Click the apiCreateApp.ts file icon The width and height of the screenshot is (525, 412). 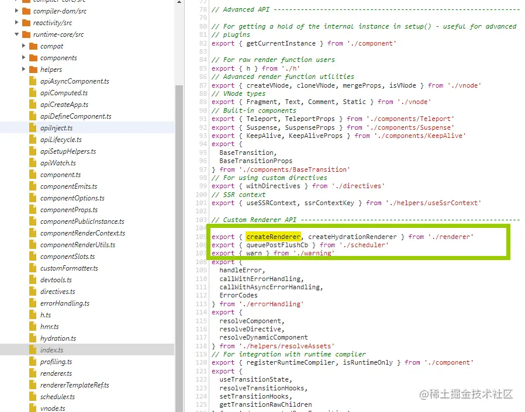(x=33, y=105)
